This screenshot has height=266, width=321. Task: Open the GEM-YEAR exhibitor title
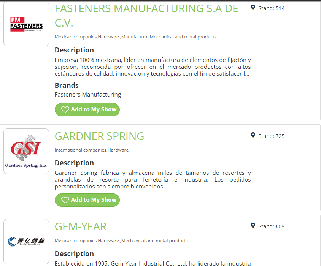[81, 226]
